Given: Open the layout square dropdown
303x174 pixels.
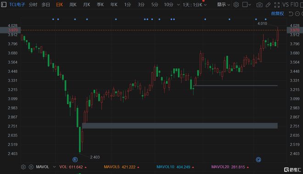Looking at the screenshot, I should click(x=247, y=5).
